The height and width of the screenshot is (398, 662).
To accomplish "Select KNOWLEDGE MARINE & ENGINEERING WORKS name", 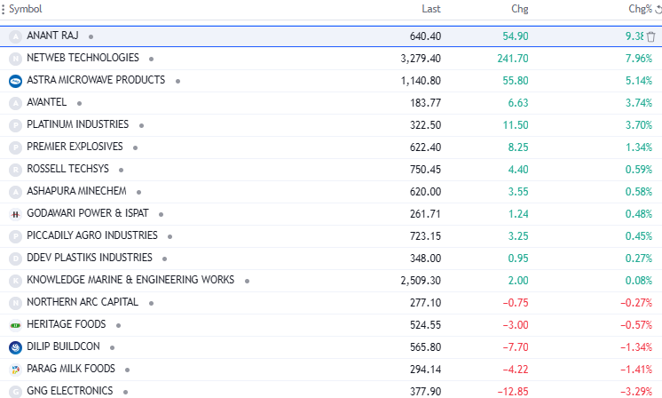I will click(130, 280).
